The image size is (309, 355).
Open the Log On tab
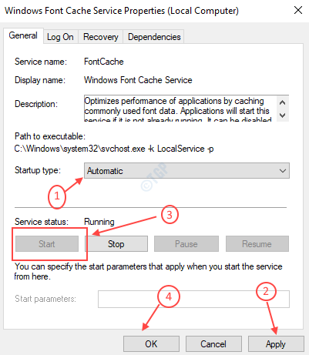[60, 37]
